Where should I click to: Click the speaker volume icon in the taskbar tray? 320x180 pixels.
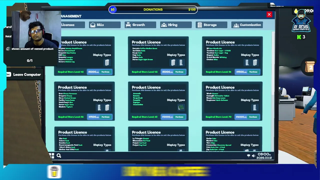(253, 156)
